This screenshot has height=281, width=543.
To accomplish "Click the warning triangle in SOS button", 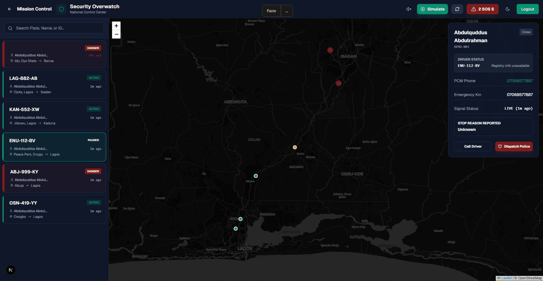I will (474, 9).
